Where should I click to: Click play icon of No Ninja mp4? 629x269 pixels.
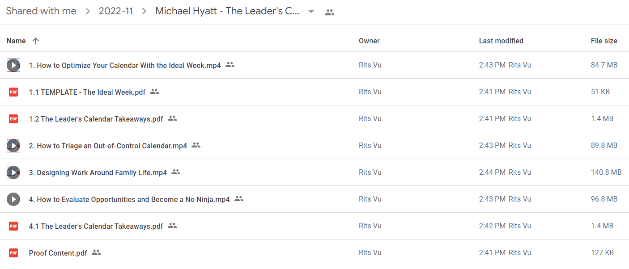pyautogui.click(x=13, y=199)
